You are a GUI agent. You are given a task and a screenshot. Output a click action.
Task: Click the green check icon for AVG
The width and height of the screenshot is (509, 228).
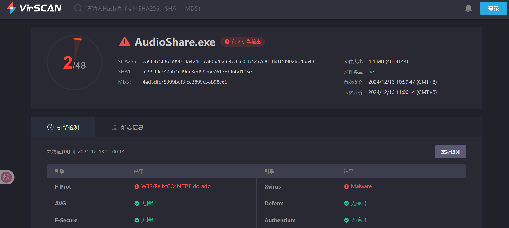click(137, 203)
